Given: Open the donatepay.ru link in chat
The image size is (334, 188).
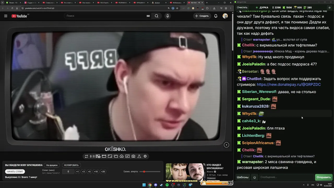Looking at the screenshot, I should [x=289, y=85].
